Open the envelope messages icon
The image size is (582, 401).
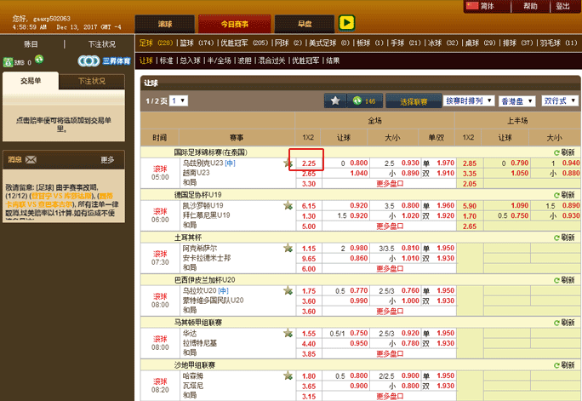coord(31,159)
